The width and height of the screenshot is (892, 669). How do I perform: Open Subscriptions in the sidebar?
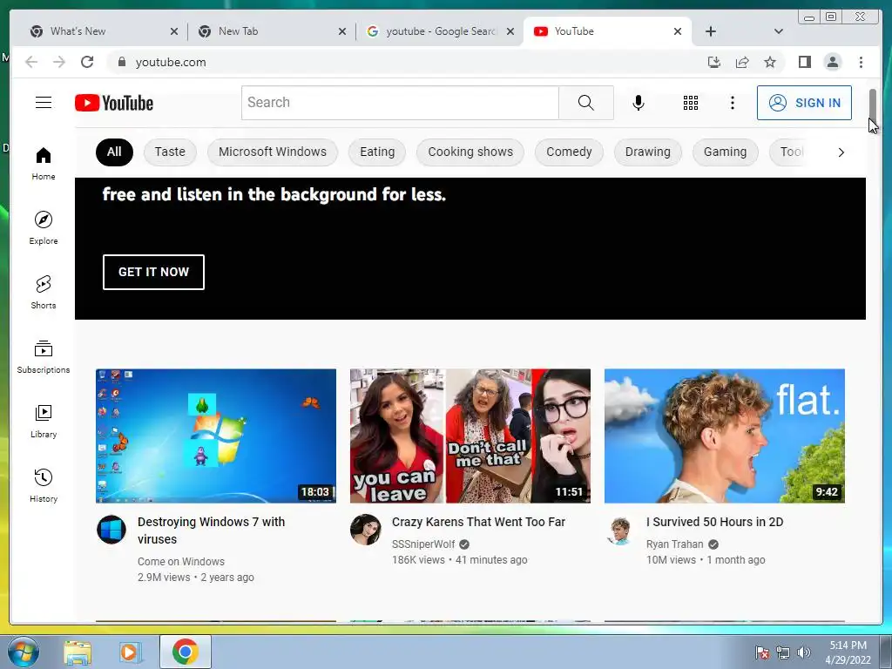coord(44,356)
